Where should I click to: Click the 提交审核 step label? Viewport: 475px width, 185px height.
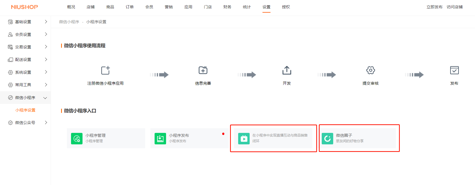[371, 83]
